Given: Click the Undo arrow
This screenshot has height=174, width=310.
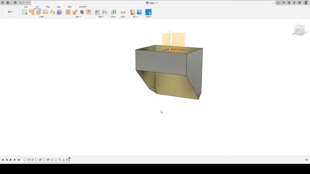Looking at the screenshot, I should pos(21,2).
